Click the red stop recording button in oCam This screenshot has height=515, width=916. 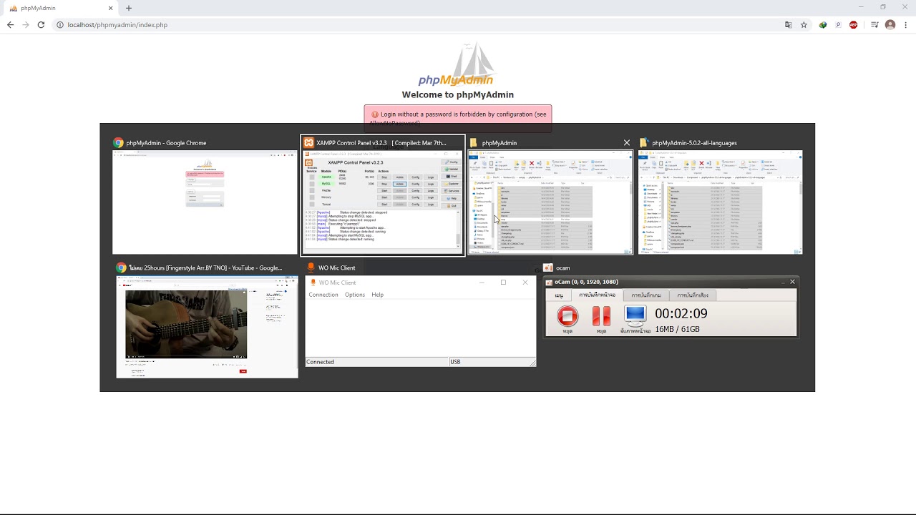567,316
